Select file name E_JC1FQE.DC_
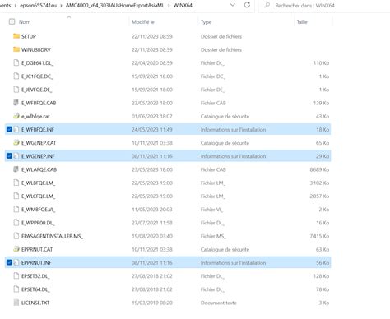The height and width of the screenshot is (319, 390). point(37,76)
